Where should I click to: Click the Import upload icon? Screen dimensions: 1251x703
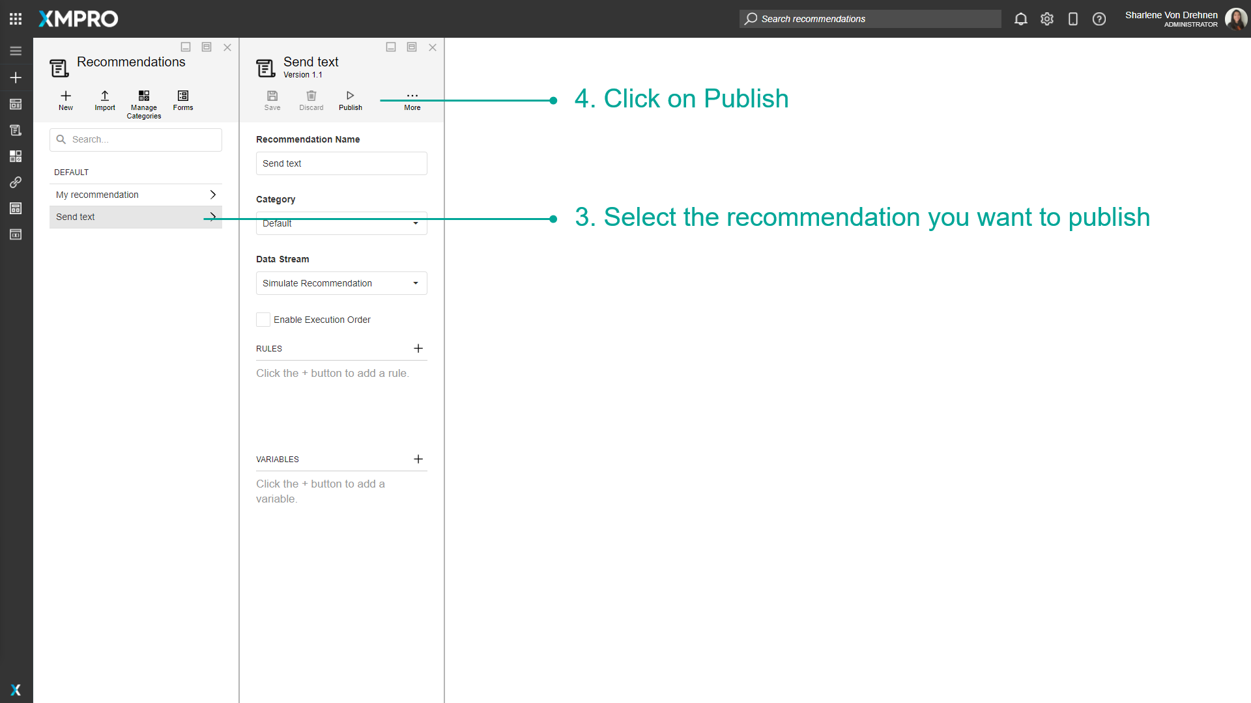[104, 96]
